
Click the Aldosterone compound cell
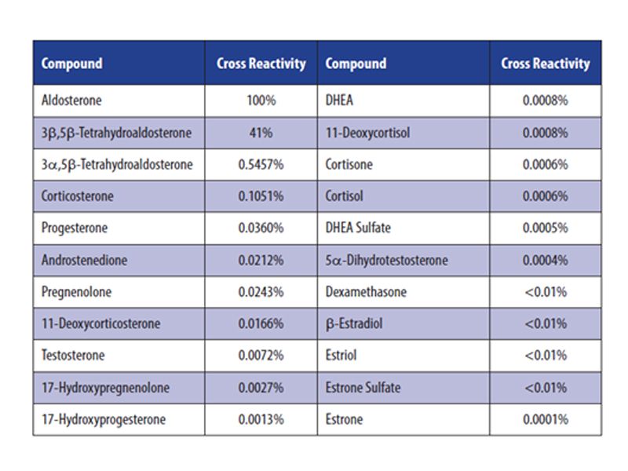72,101
